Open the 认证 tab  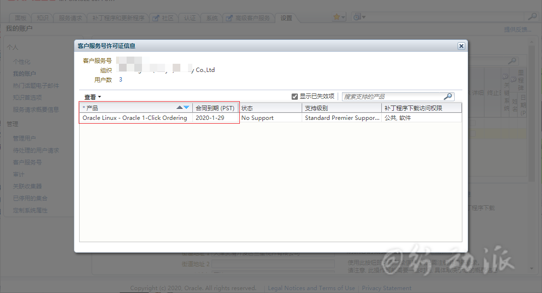(189, 18)
